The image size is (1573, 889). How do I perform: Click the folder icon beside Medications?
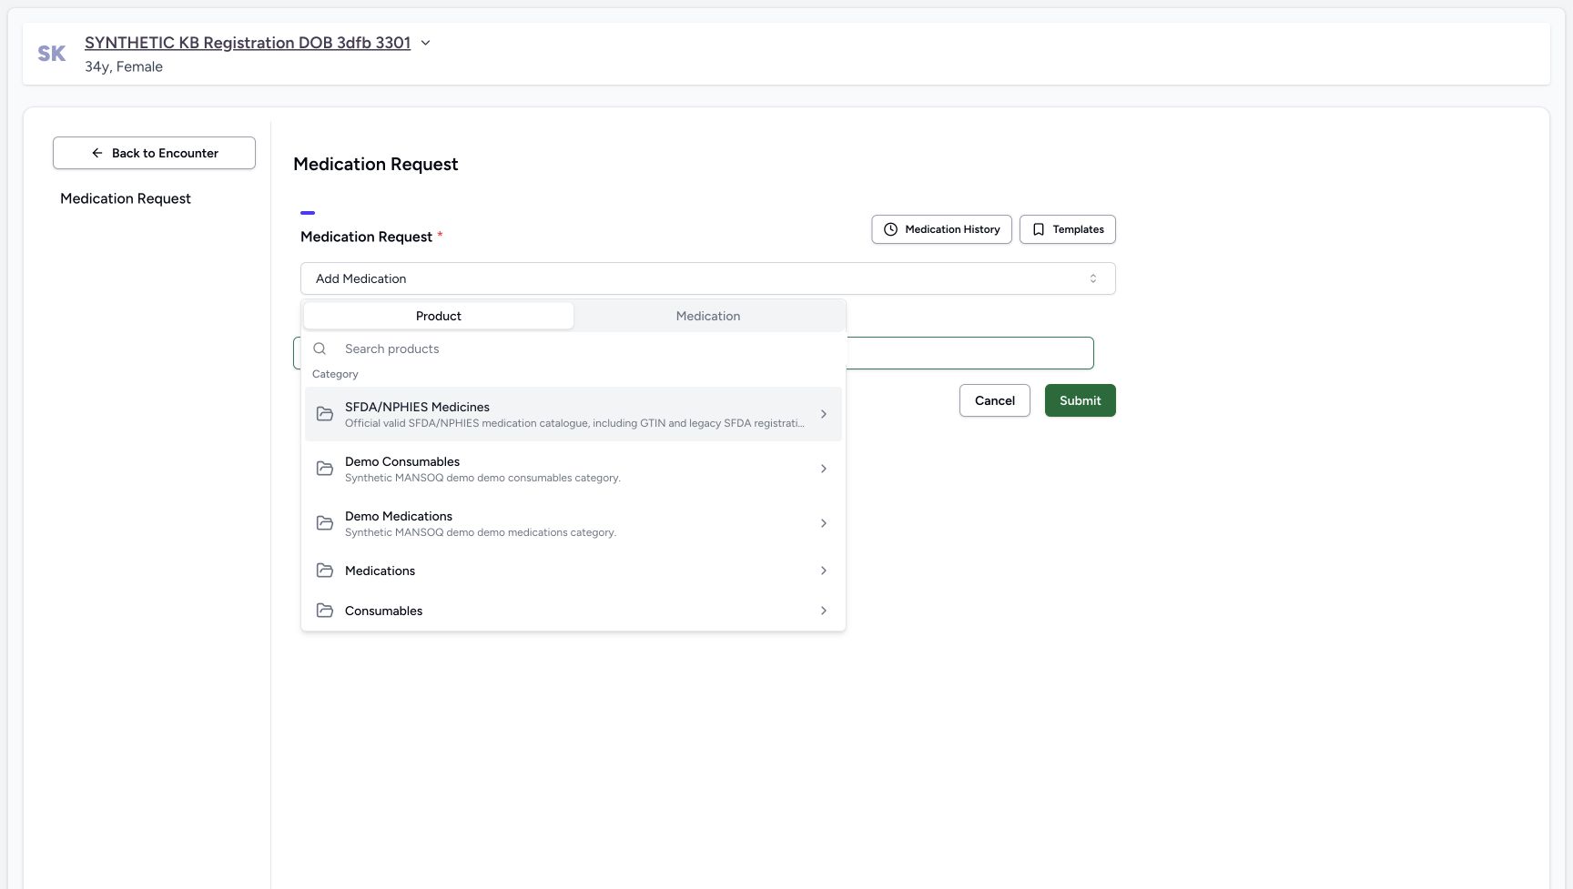[x=325, y=571]
